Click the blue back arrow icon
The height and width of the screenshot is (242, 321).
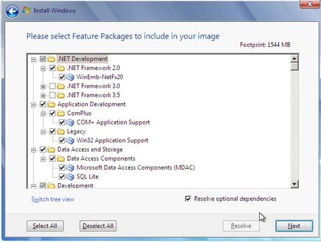click(12, 11)
